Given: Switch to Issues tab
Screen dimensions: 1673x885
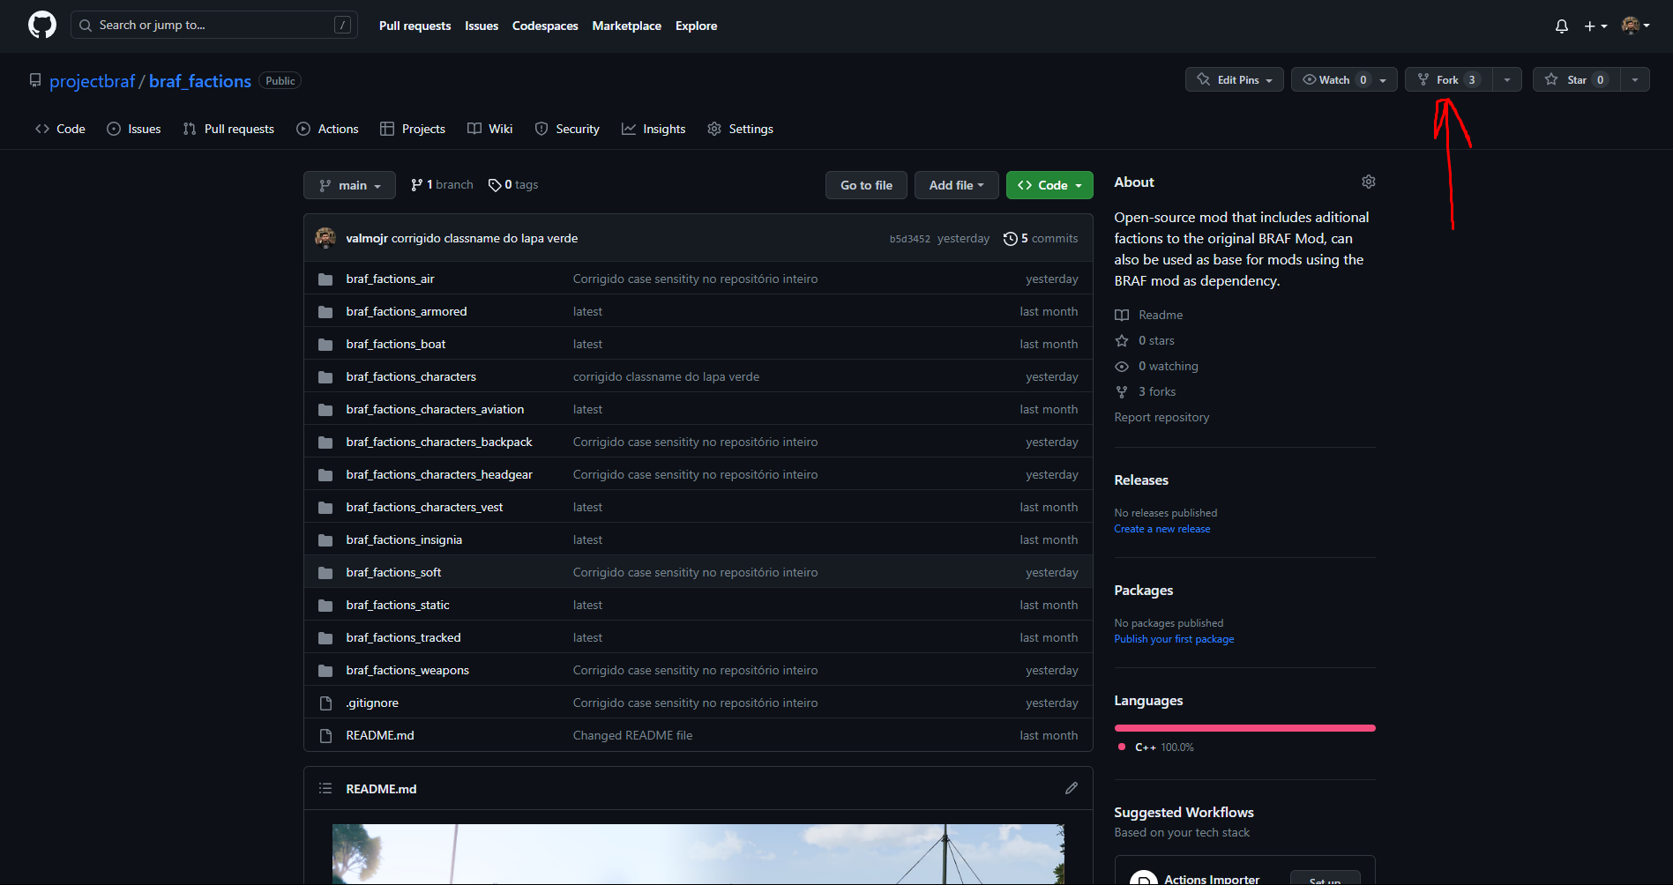Looking at the screenshot, I should (x=134, y=129).
